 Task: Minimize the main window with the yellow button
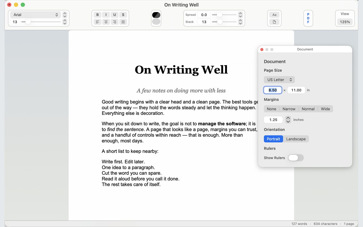tap(16, 5)
